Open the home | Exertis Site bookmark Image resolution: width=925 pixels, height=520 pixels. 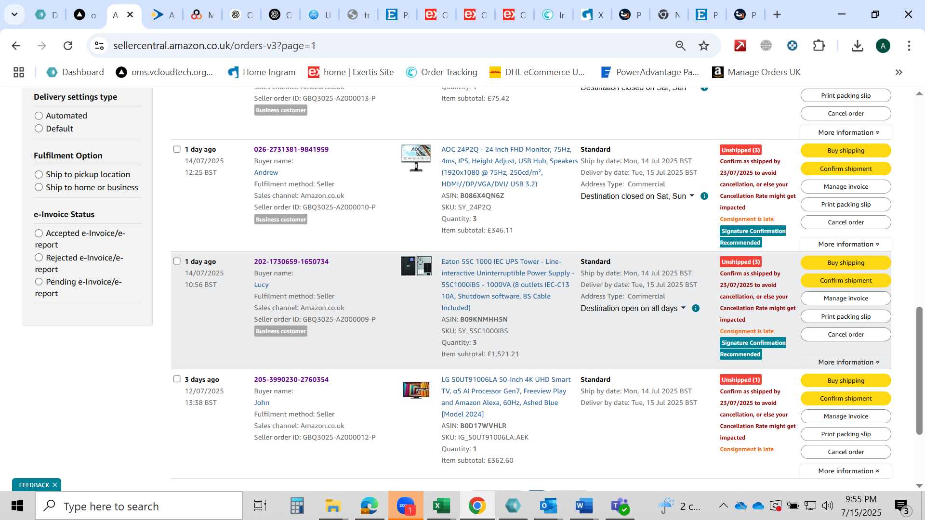[x=351, y=72]
